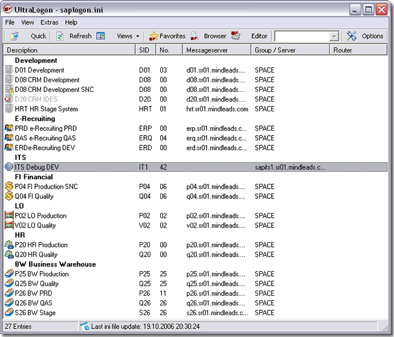Click icon of P25 BW Production
The width and height of the screenshot is (394, 337).
point(9,273)
